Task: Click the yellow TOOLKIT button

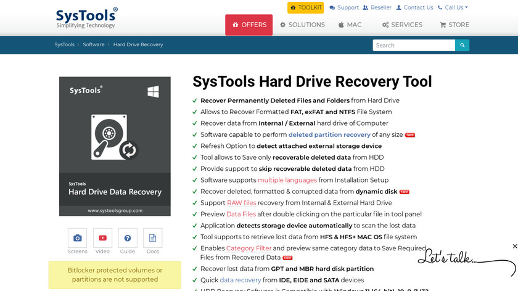Action: 305,7
